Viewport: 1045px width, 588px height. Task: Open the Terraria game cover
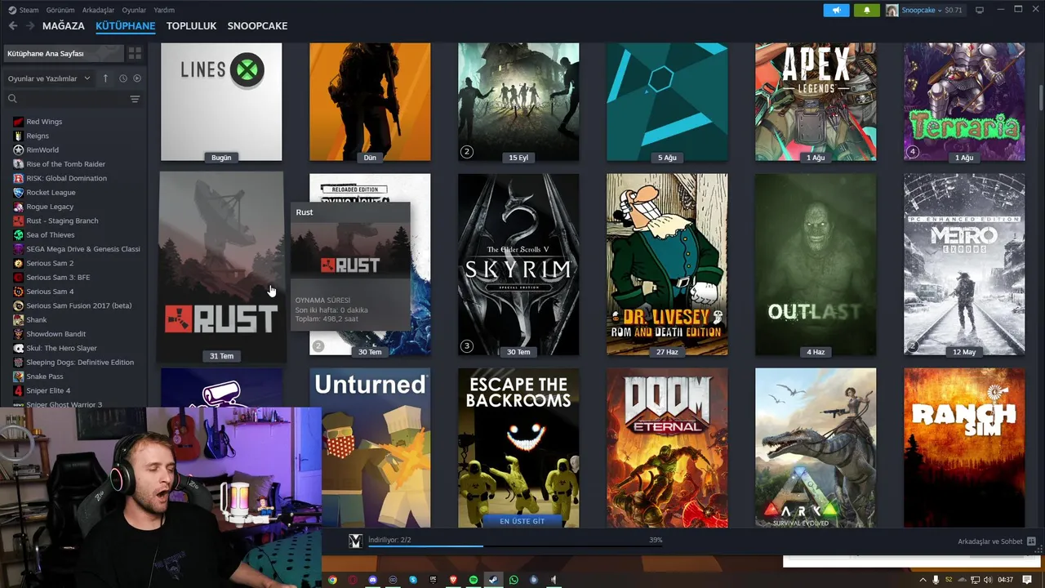tap(964, 102)
